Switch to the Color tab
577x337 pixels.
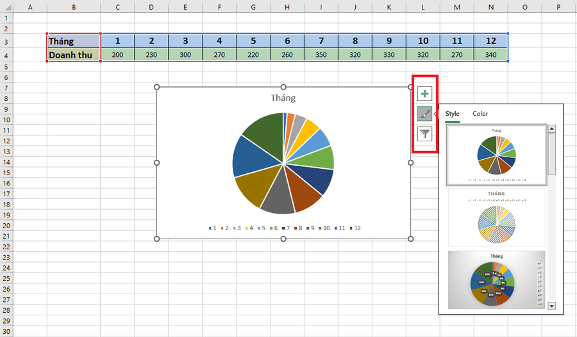[480, 114]
